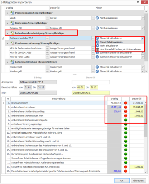Screen dimensions: 149x184
Task: Click the Lohnersatzleistung Steuerpflichtiger group icon
Action: 12,62
